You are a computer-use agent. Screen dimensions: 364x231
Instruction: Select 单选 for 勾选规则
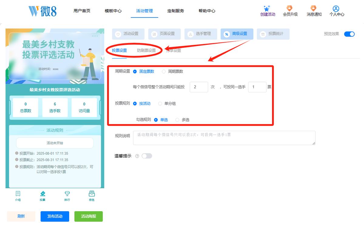pos(161,120)
